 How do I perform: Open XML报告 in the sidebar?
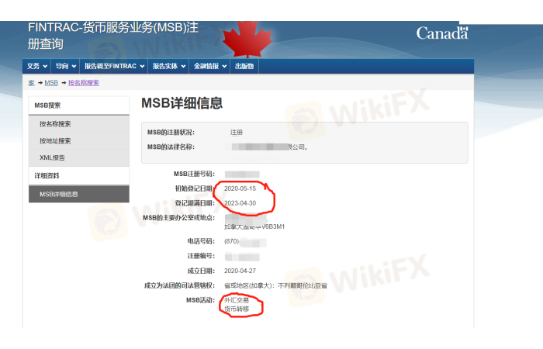(79, 158)
